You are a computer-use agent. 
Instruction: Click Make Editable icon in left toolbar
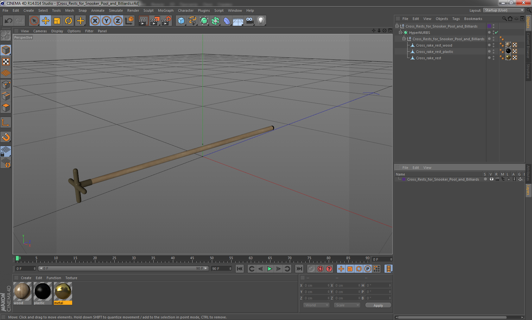tap(6, 35)
